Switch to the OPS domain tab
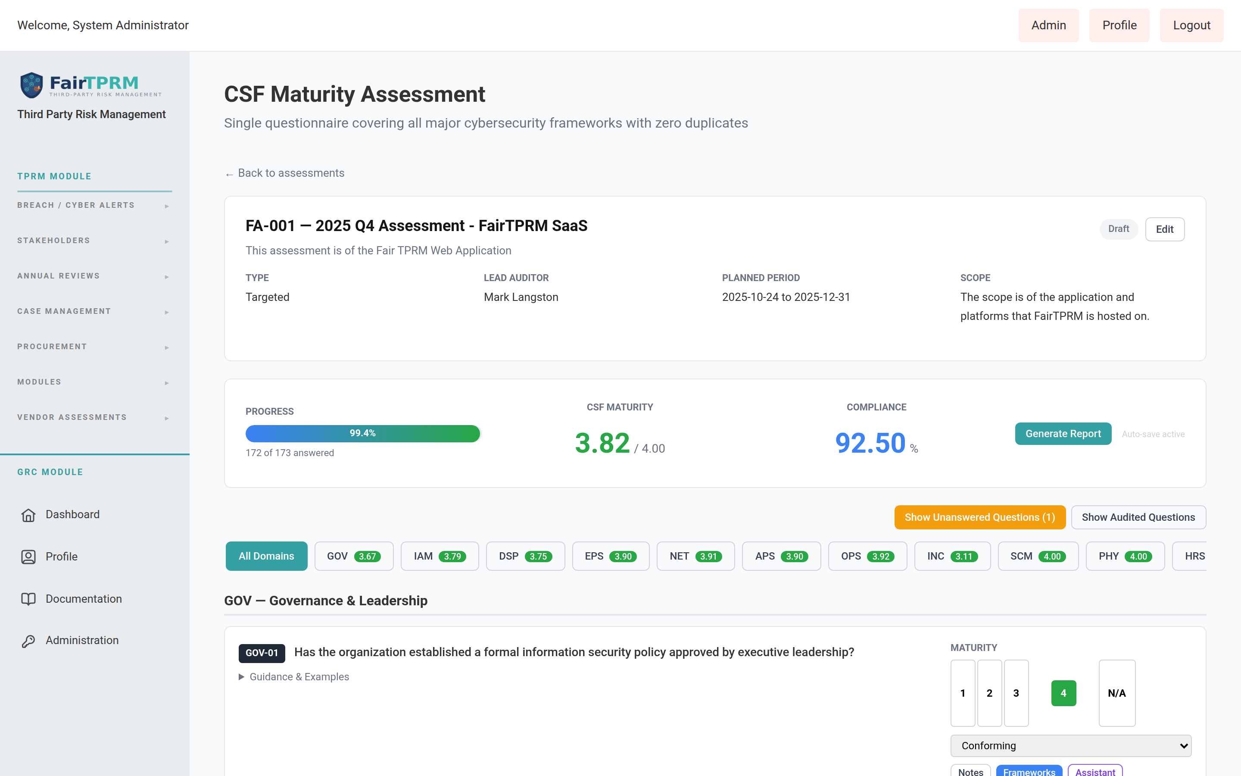The width and height of the screenshot is (1241, 776). pos(867,556)
